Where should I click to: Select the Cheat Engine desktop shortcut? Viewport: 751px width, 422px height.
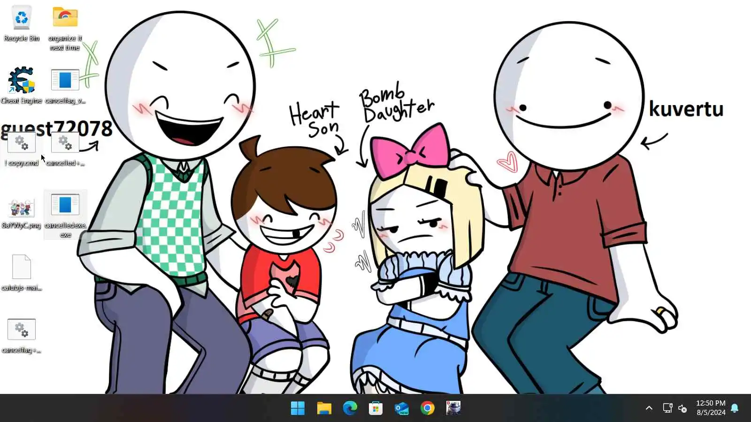(x=22, y=85)
